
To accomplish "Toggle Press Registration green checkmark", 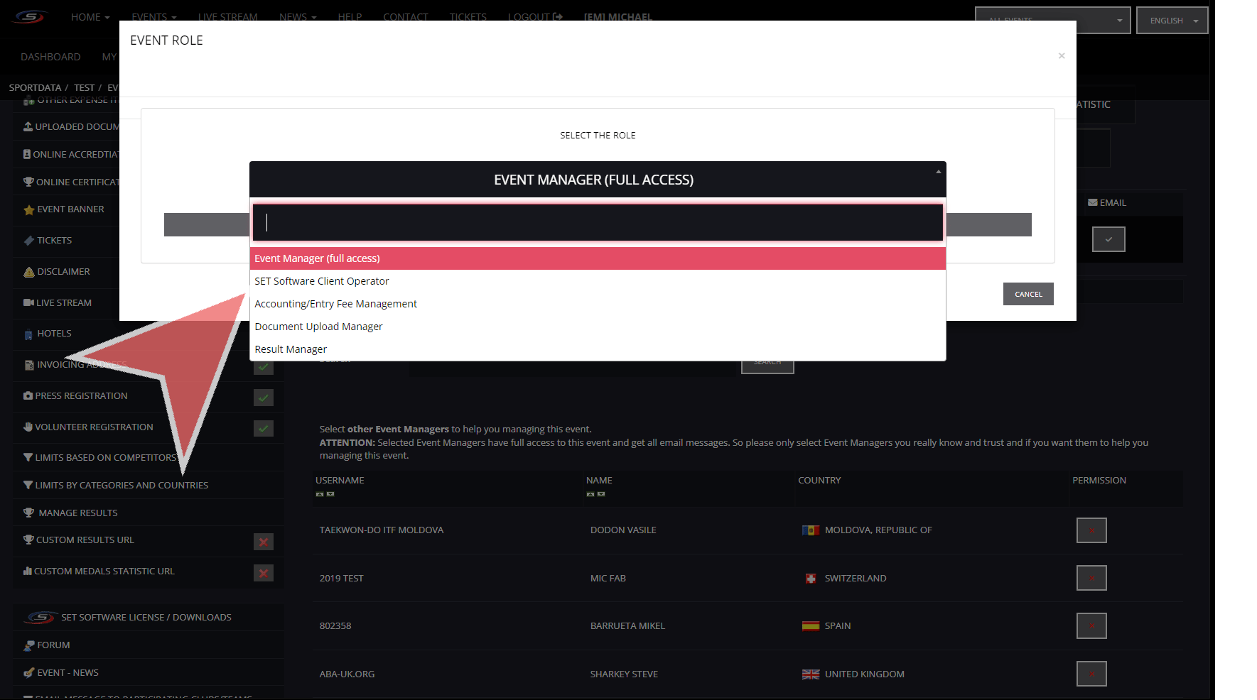I will [263, 398].
